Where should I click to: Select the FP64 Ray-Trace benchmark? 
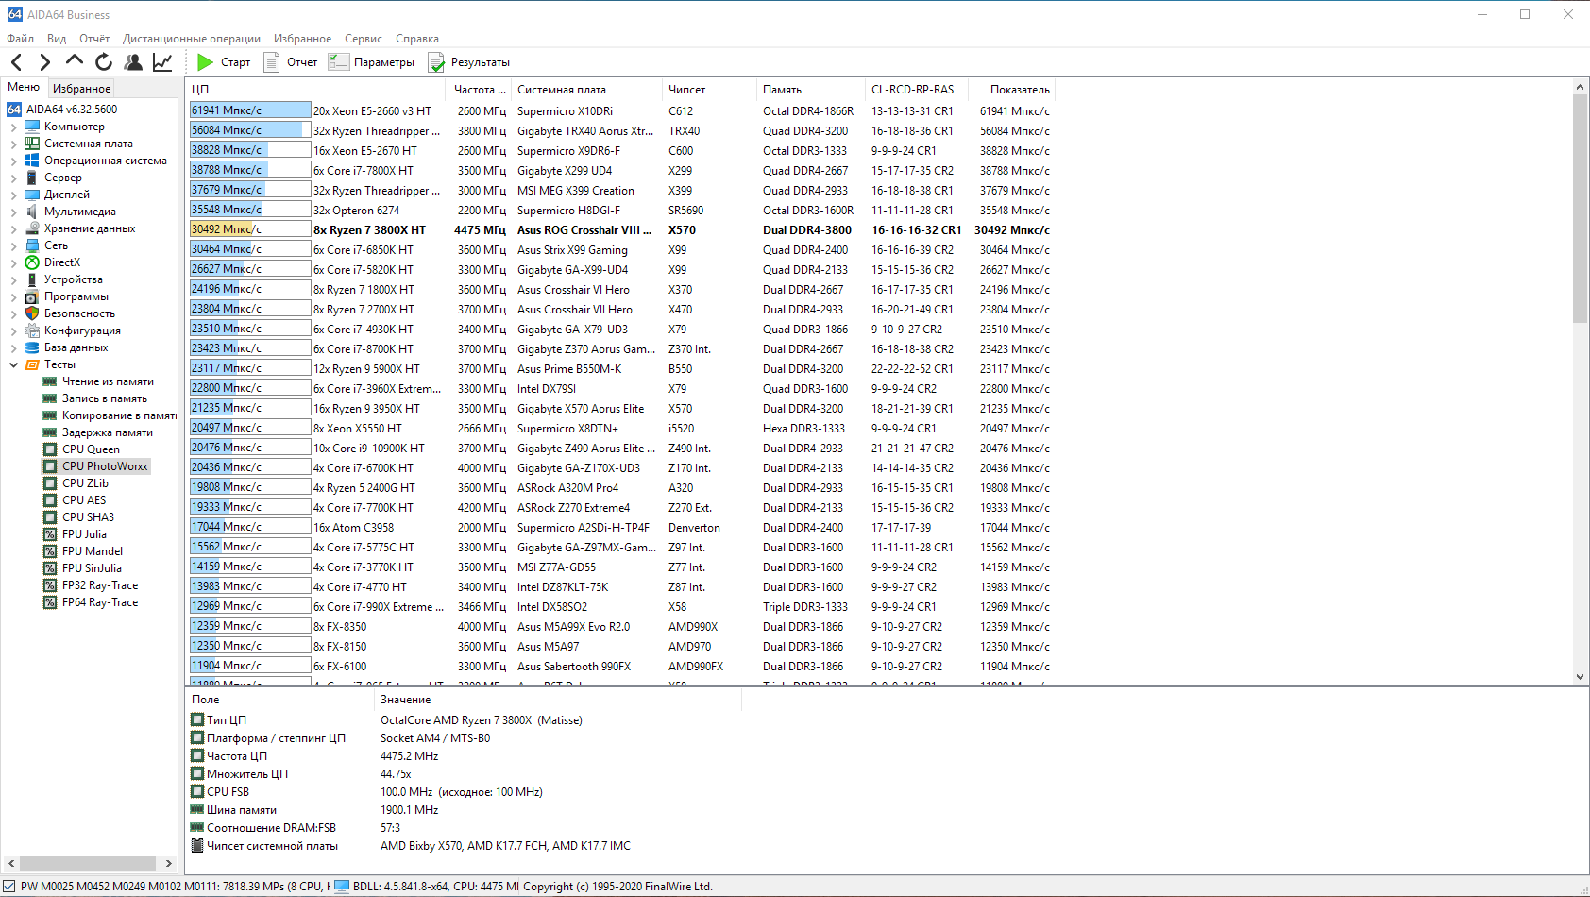(x=100, y=602)
